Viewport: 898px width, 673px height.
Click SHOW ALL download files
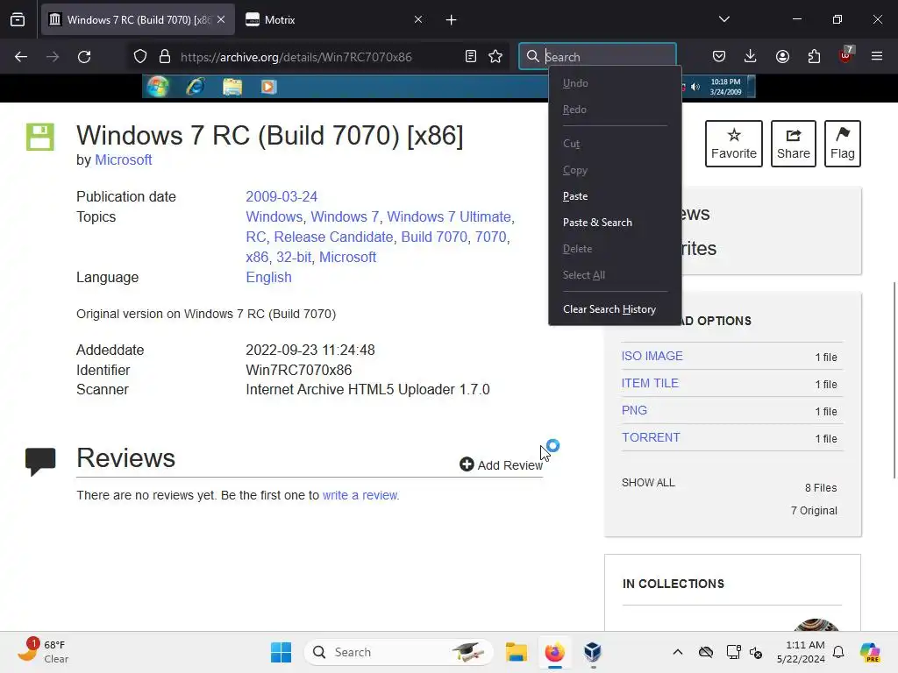tap(648, 483)
